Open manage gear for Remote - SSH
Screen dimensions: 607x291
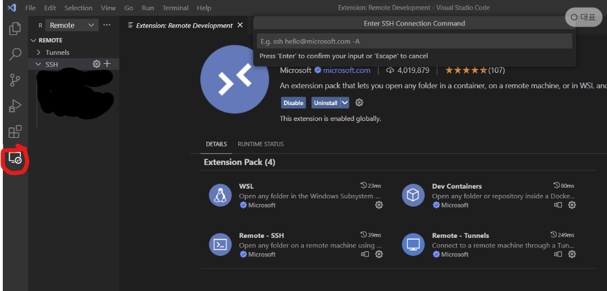(379, 254)
